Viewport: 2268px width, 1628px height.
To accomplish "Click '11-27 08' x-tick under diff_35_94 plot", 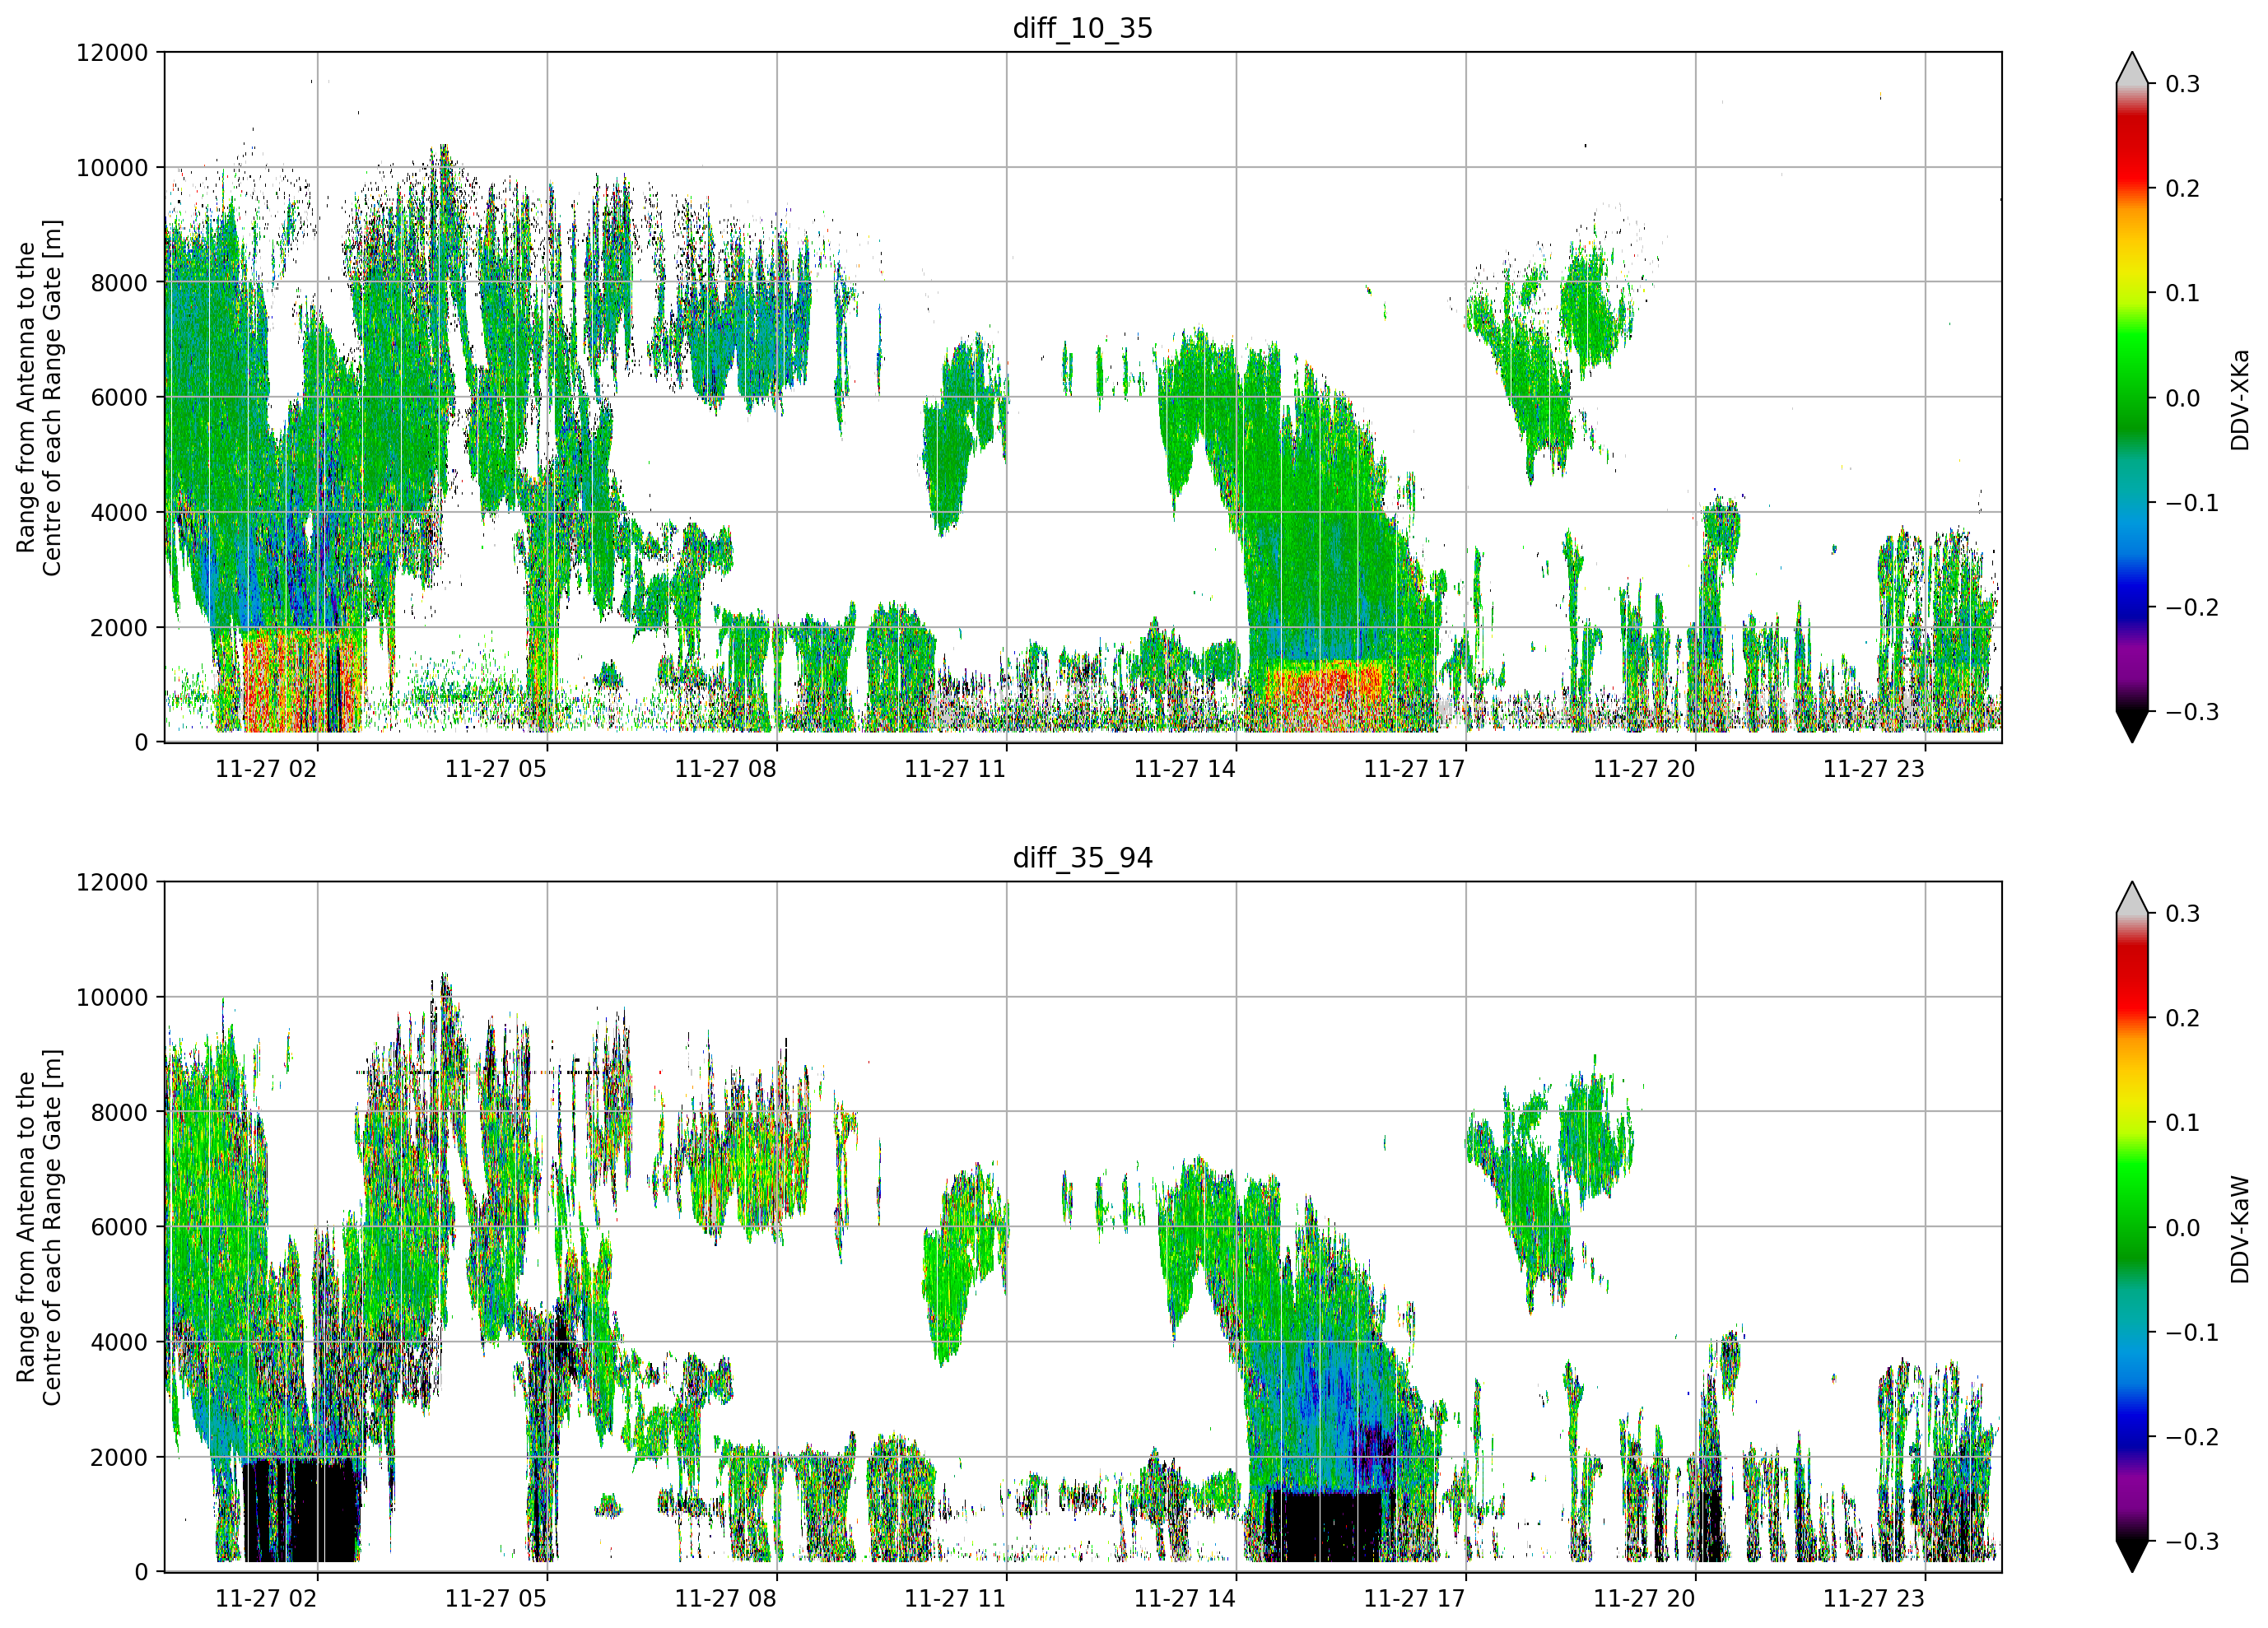I will click(725, 1599).
